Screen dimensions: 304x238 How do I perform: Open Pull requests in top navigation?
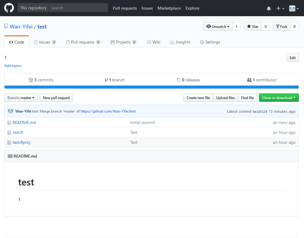tap(125, 8)
